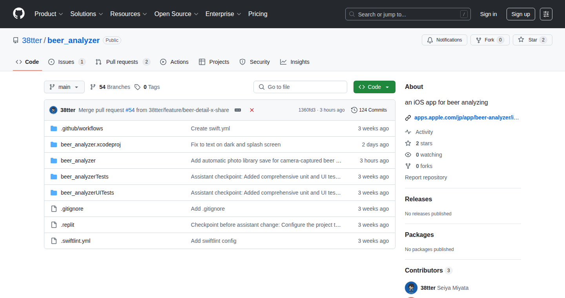Switch to the Issues tab
Viewport: 565px width, 298px height.
pos(66,62)
